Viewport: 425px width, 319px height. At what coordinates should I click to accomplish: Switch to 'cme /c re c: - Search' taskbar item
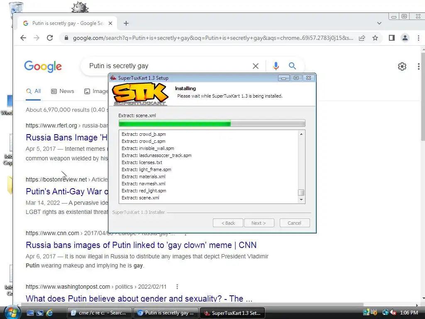click(x=99, y=313)
